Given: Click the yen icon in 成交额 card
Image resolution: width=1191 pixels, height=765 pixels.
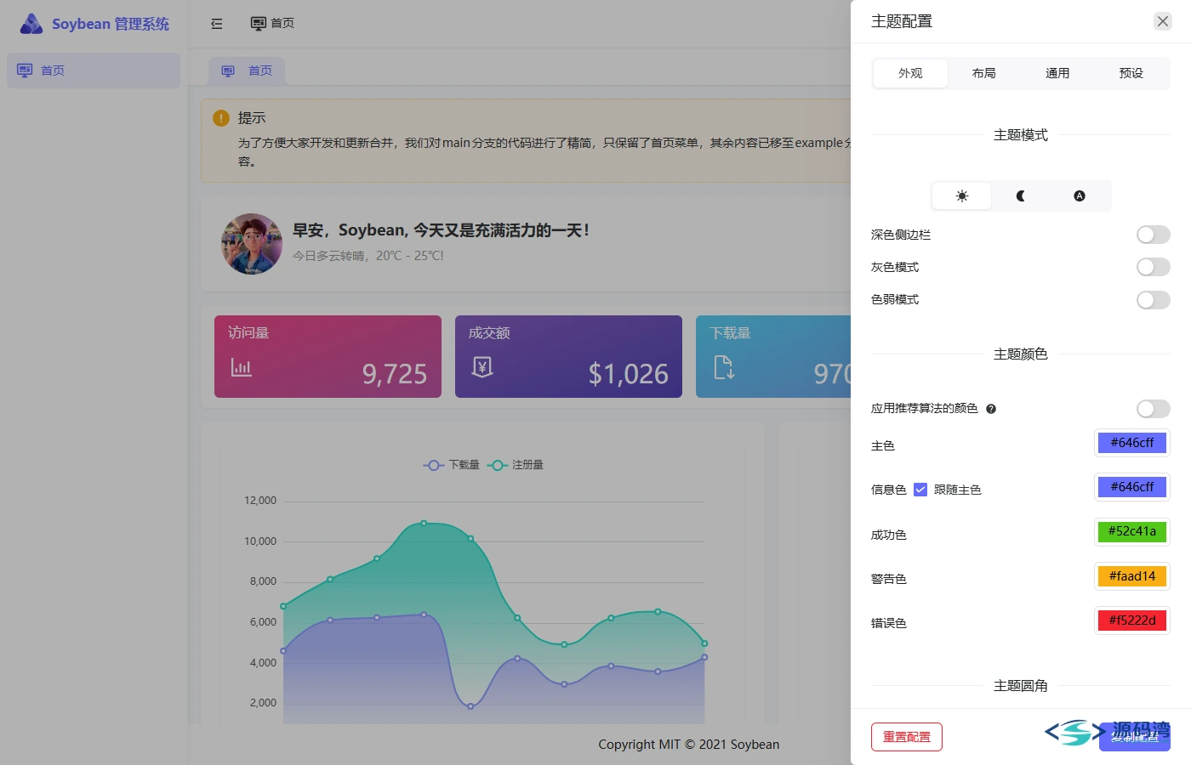Looking at the screenshot, I should pyautogui.click(x=482, y=367).
